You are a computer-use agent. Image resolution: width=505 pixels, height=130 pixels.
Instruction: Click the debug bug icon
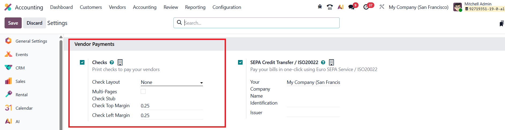[320, 7]
